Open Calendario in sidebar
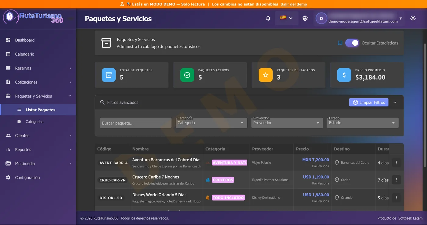 [x=38, y=54]
